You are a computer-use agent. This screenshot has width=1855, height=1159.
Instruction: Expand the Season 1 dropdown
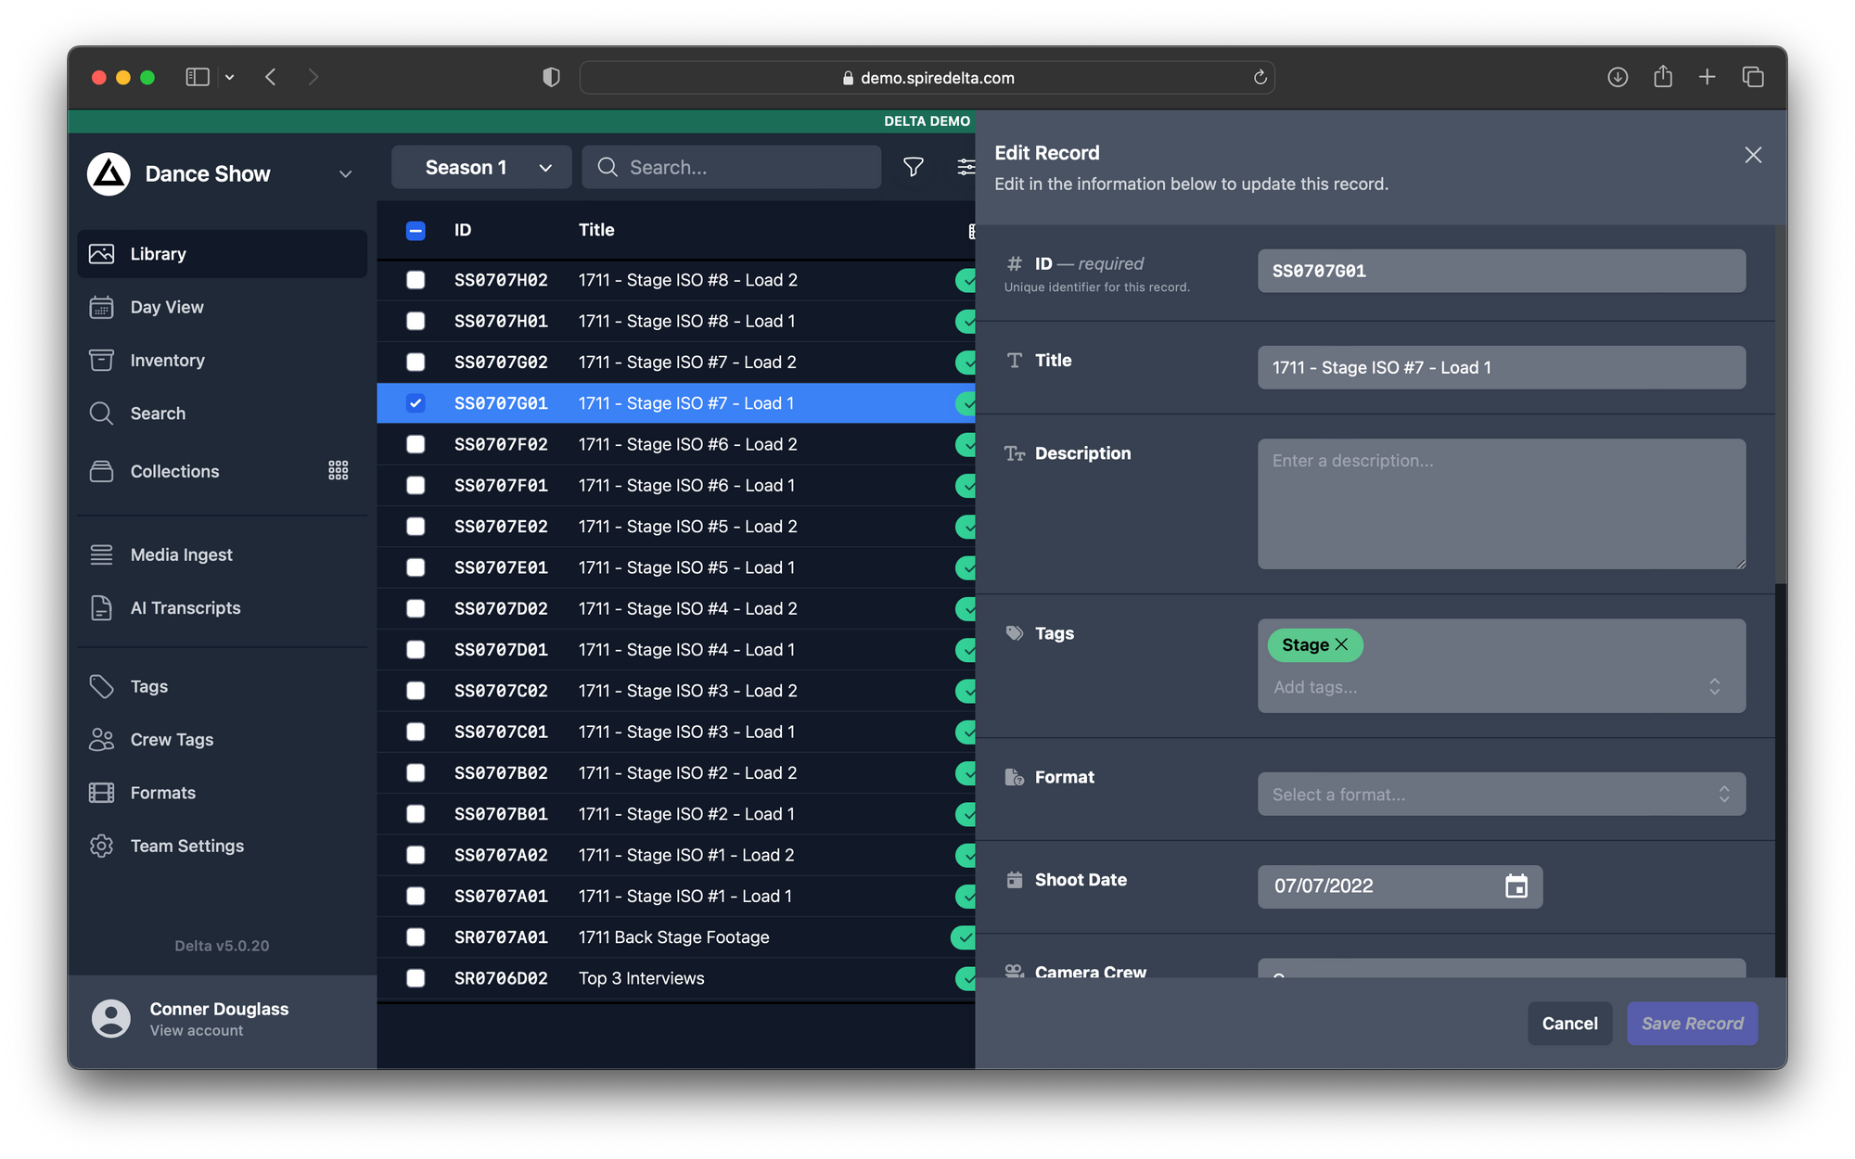481,167
